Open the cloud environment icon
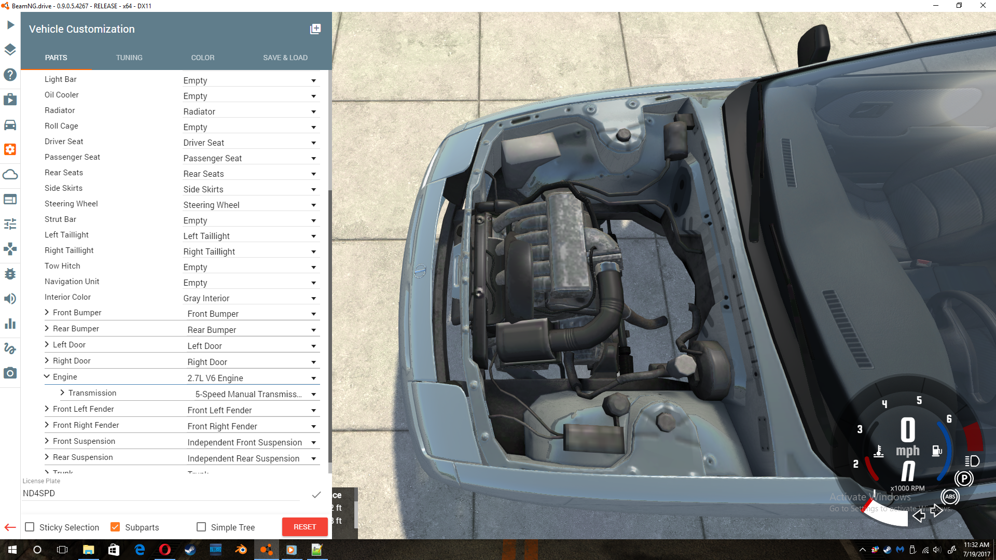The width and height of the screenshot is (996, 560). click(x=10, y=174)
